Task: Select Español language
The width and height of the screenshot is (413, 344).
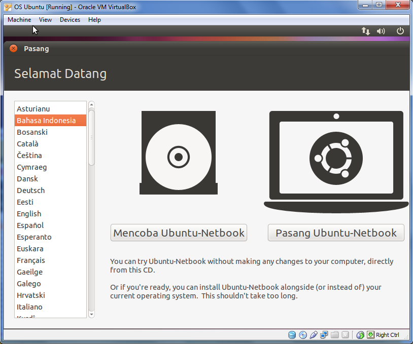Action: (x=50, y=225)
